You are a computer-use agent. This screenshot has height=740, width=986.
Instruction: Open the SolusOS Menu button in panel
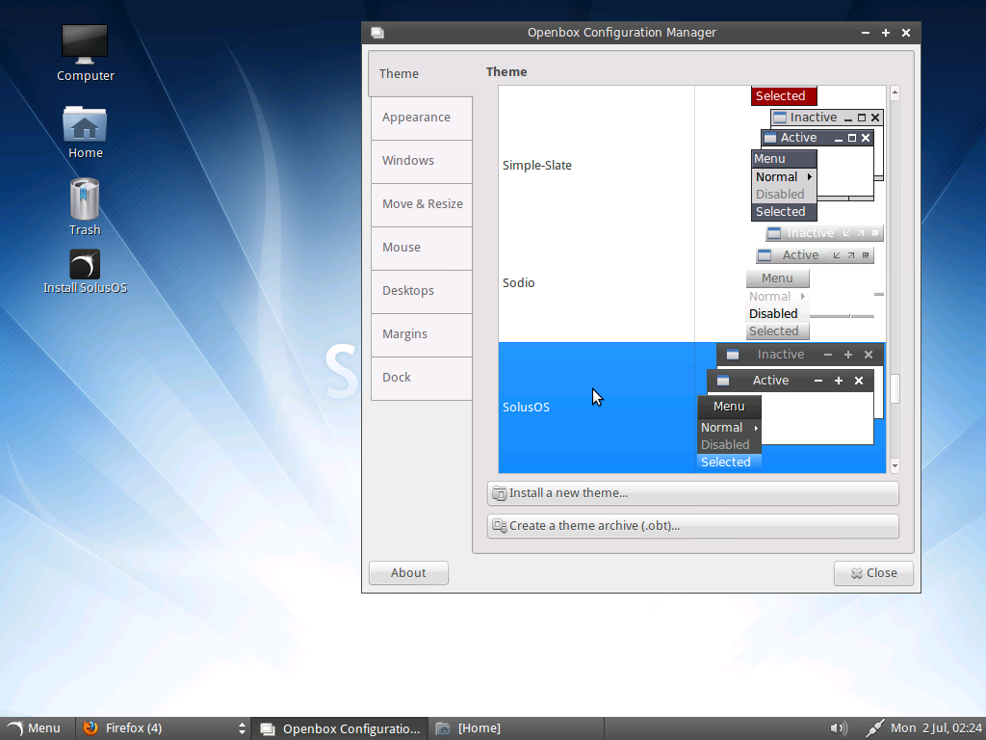pos(34,728)
